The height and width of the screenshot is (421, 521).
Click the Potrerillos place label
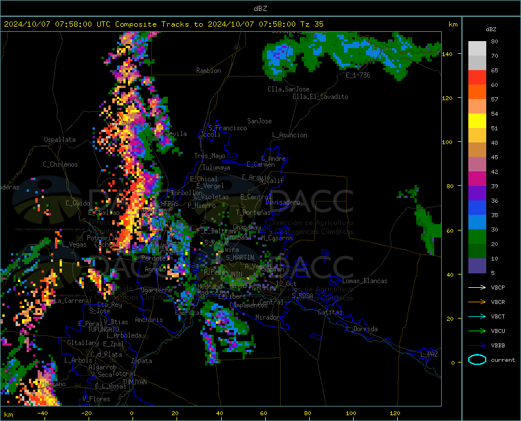pyautogui.click(x=106, y=238)
